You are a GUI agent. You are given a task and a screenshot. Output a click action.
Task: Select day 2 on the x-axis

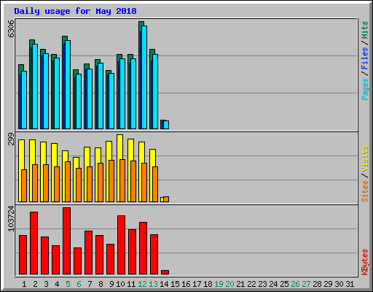(35, 284)
